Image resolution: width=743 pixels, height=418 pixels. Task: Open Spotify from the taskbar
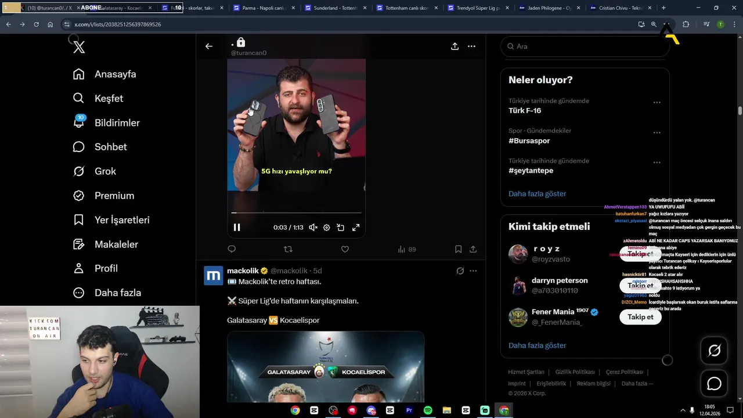(x=428, y=410)
